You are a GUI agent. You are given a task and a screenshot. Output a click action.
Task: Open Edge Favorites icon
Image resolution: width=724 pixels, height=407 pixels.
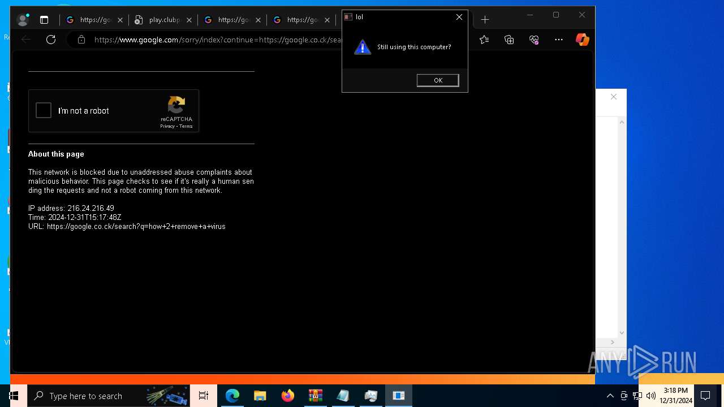484,40
